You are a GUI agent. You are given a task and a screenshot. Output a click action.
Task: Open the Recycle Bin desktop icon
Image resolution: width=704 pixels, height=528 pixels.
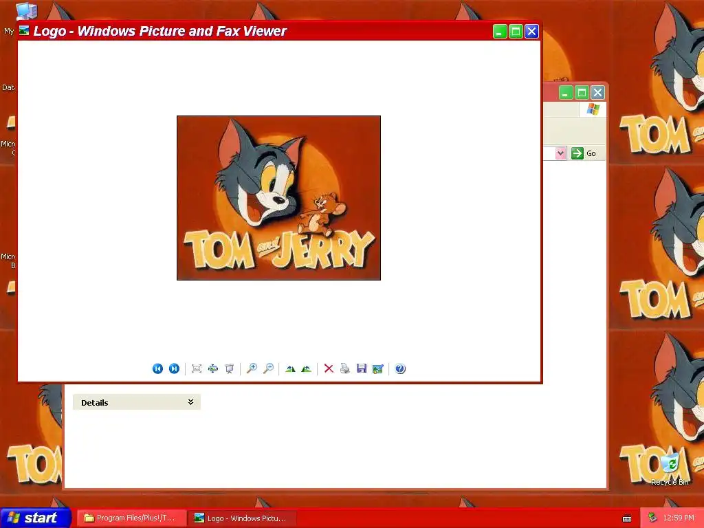(x=670, y=470)
